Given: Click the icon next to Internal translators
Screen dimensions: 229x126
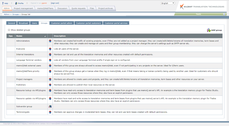Looking at the screenshot, I should pos(50,54).
